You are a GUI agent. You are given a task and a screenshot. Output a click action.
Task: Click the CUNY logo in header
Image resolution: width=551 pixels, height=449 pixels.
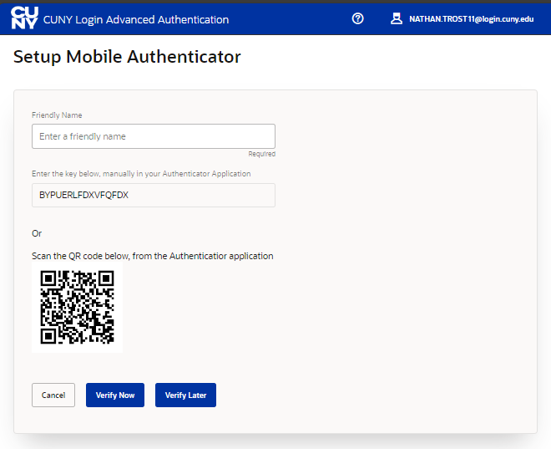coord(24,18)
